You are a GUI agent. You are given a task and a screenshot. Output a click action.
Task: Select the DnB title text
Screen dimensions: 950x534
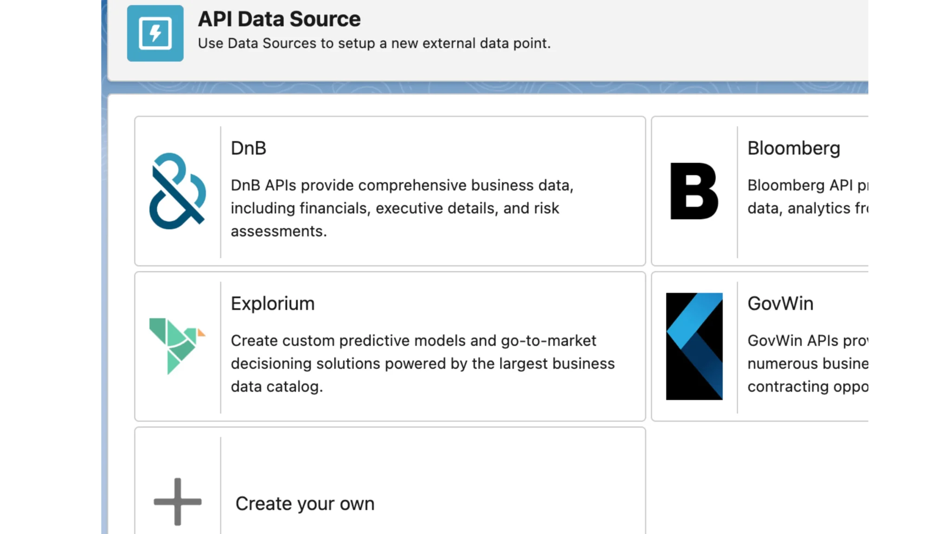tap(249, 148)
